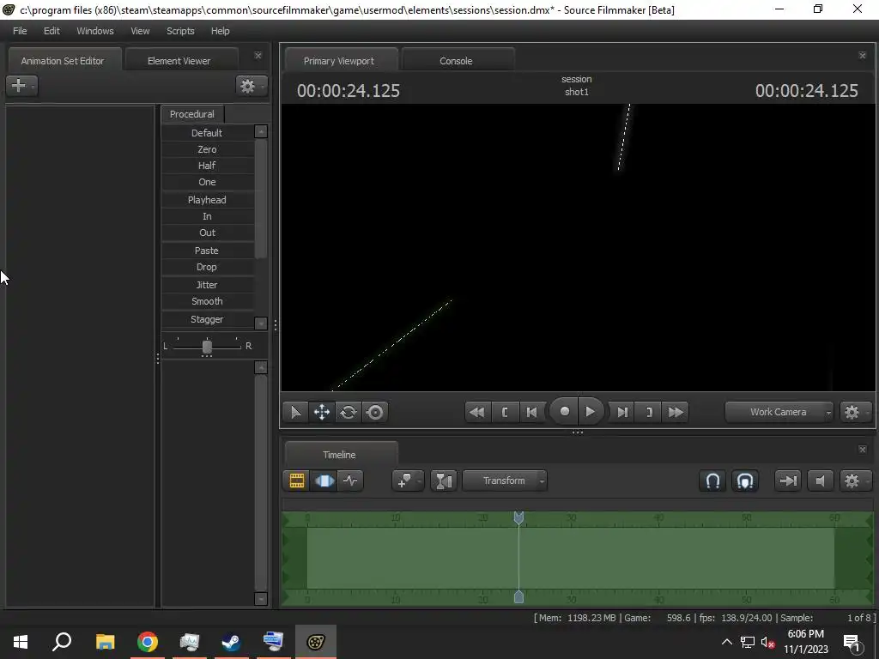This screenshot has height=659, width=879.
Task: Open the Animation Set Editor gear settings
Action: (x=251, y=86)
